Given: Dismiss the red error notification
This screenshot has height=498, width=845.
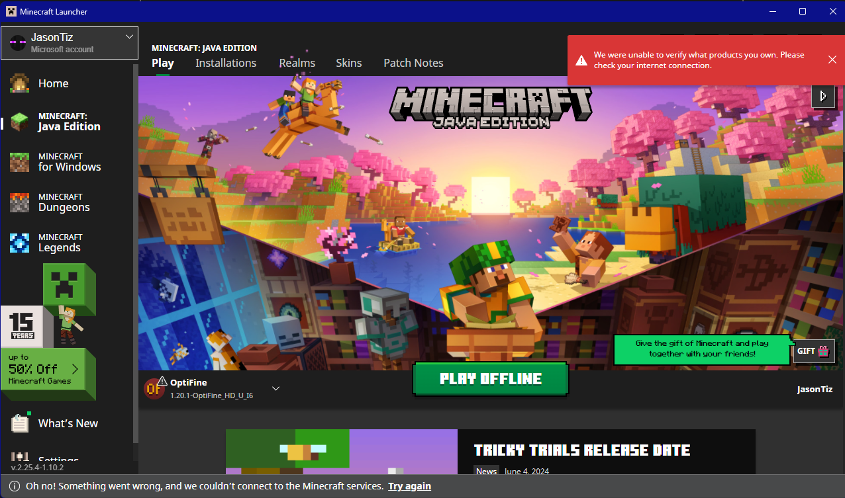Looking at the screenshot, I should click(x=832, y=60).
